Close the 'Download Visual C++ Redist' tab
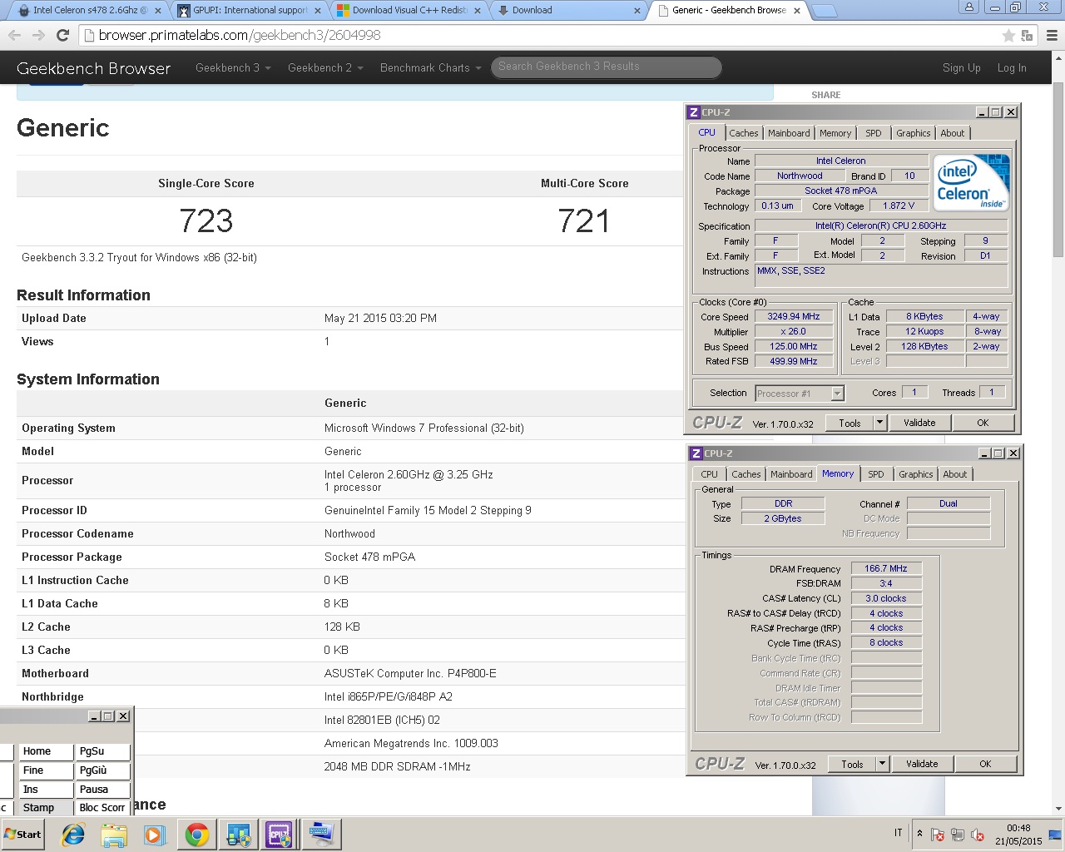1065x852 pixels. click(x=478, y=11)
